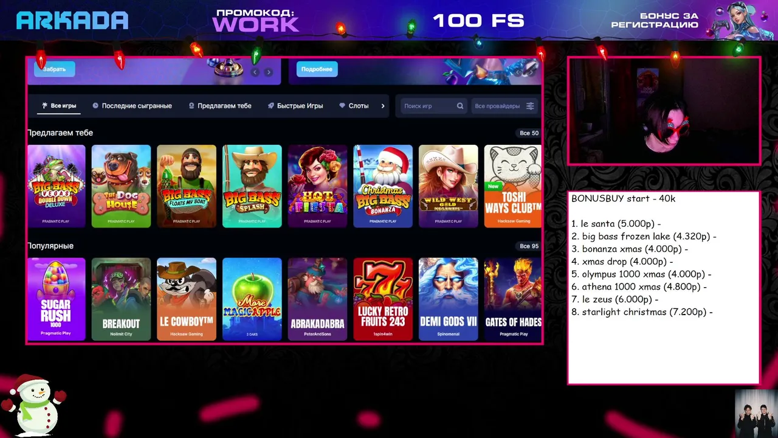Open Demi Gods VII slot
778x438 pixels.
click(449, 299)
